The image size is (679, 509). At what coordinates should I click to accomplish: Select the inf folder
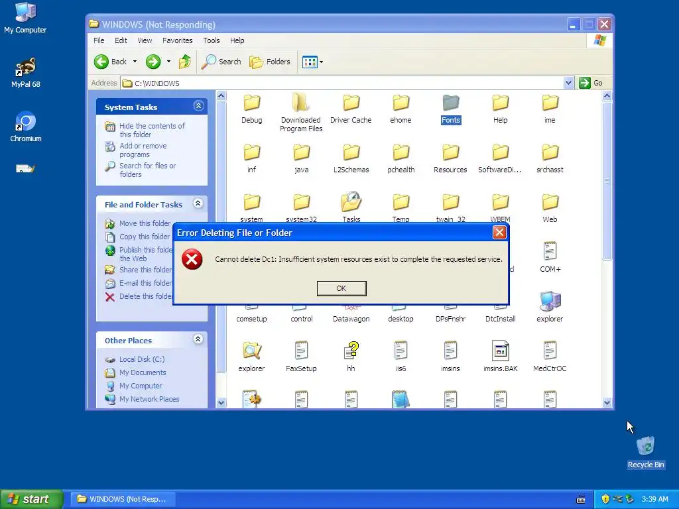point(251,159)
